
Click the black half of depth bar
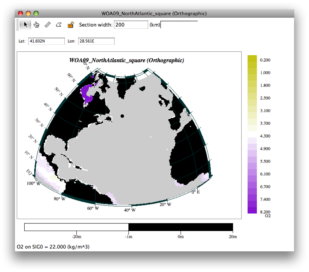(x=181, y=227)
